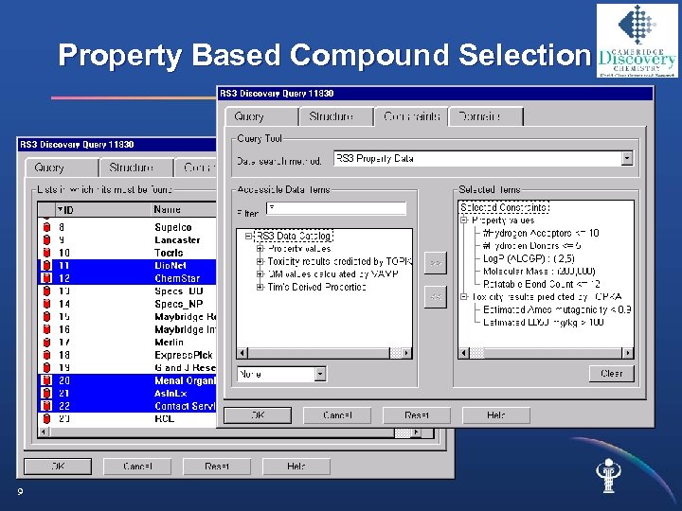Switch to Constraints tab in front window

(x=411, y=116)
